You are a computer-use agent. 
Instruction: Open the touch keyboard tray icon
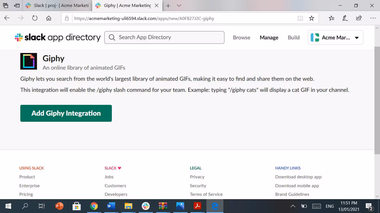pyautogui.click(x=317, y=206)
